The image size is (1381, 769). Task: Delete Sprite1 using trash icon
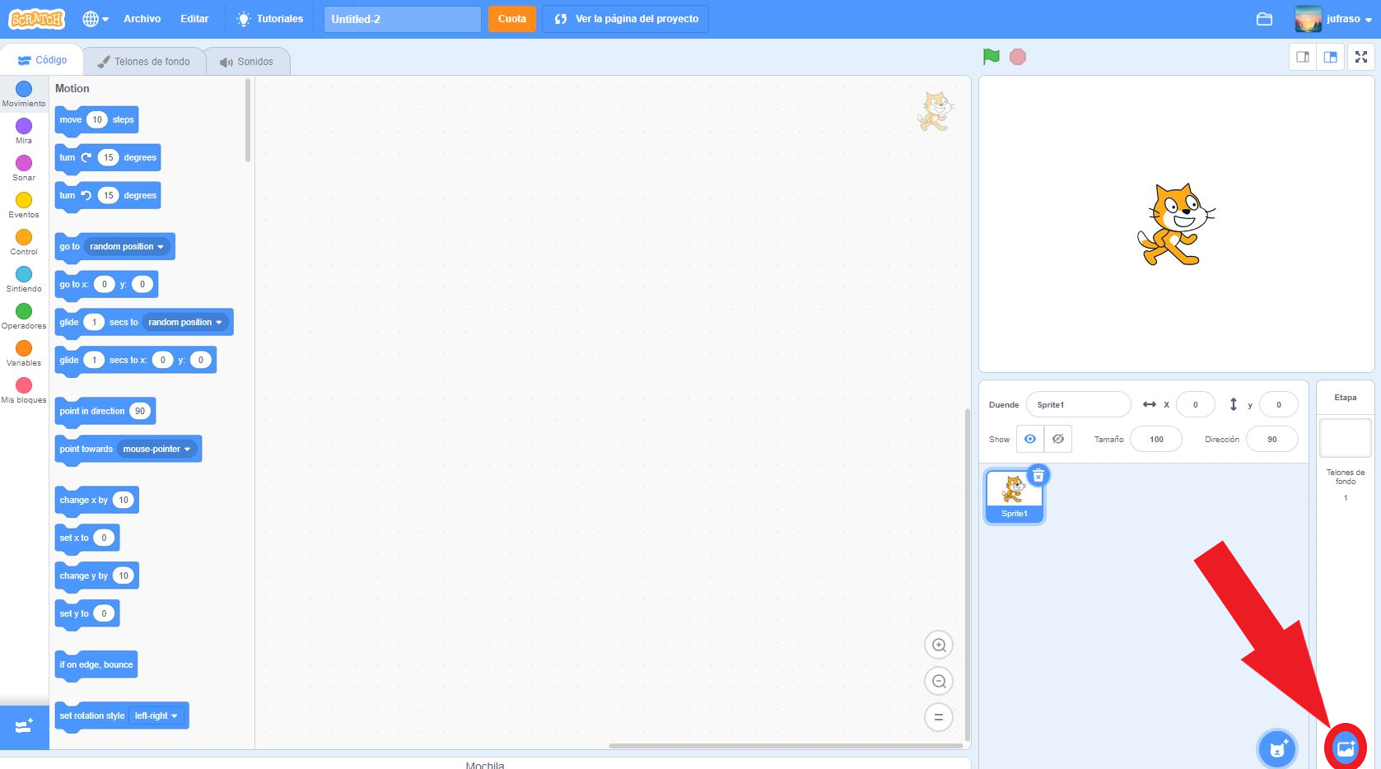pos(1038,476)
